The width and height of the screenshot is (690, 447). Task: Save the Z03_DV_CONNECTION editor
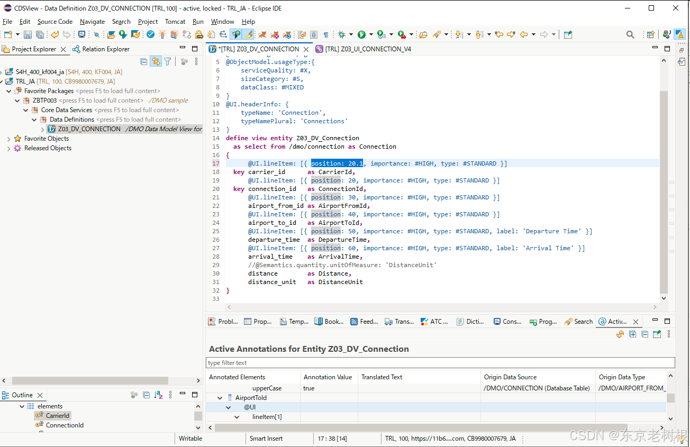click(x=28, y=34)
